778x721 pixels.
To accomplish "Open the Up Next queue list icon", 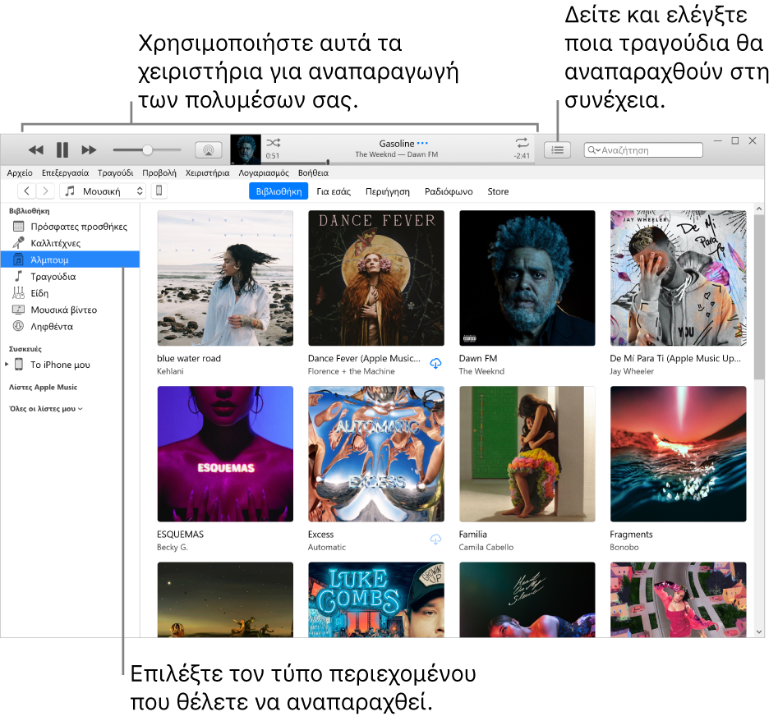I will pyautogui.click(x=557, y=149).
